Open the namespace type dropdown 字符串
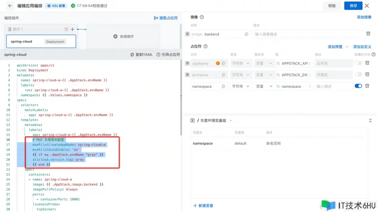This screenshot has height=212, width=378. (x=240, y=86)
